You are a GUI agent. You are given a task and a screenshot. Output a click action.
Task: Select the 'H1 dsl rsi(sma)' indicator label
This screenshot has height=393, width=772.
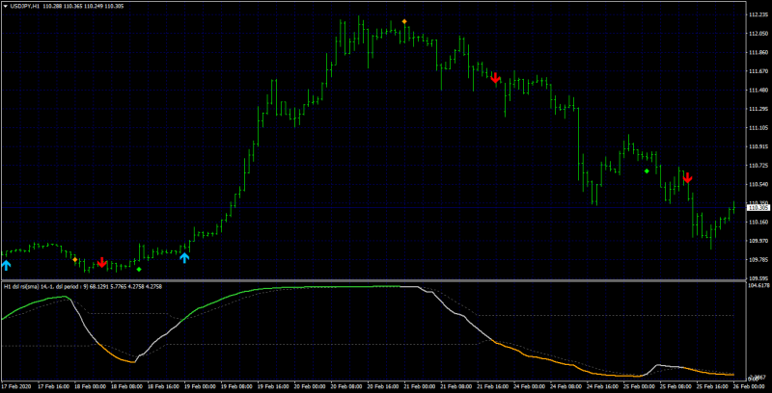[x=23, y=285]
